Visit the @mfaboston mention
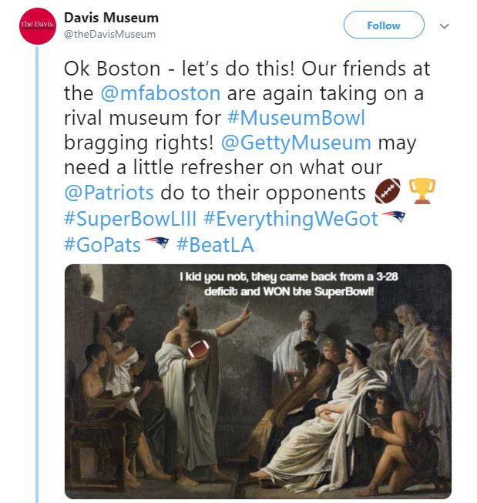This screenshot has height=503, width=477. pos(161,93)
